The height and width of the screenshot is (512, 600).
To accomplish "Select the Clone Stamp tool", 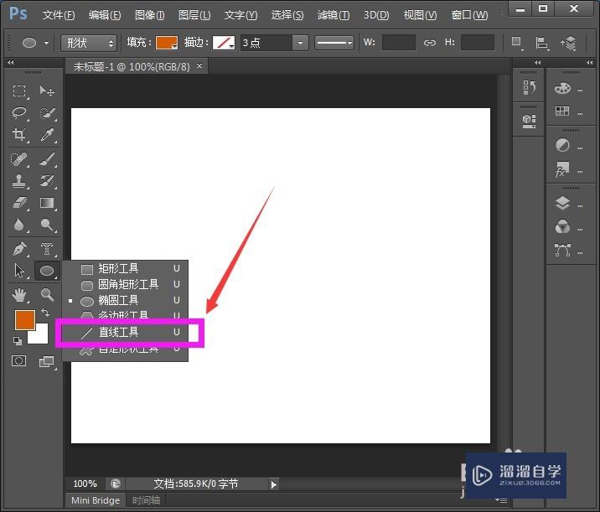I will click(19, 181).
